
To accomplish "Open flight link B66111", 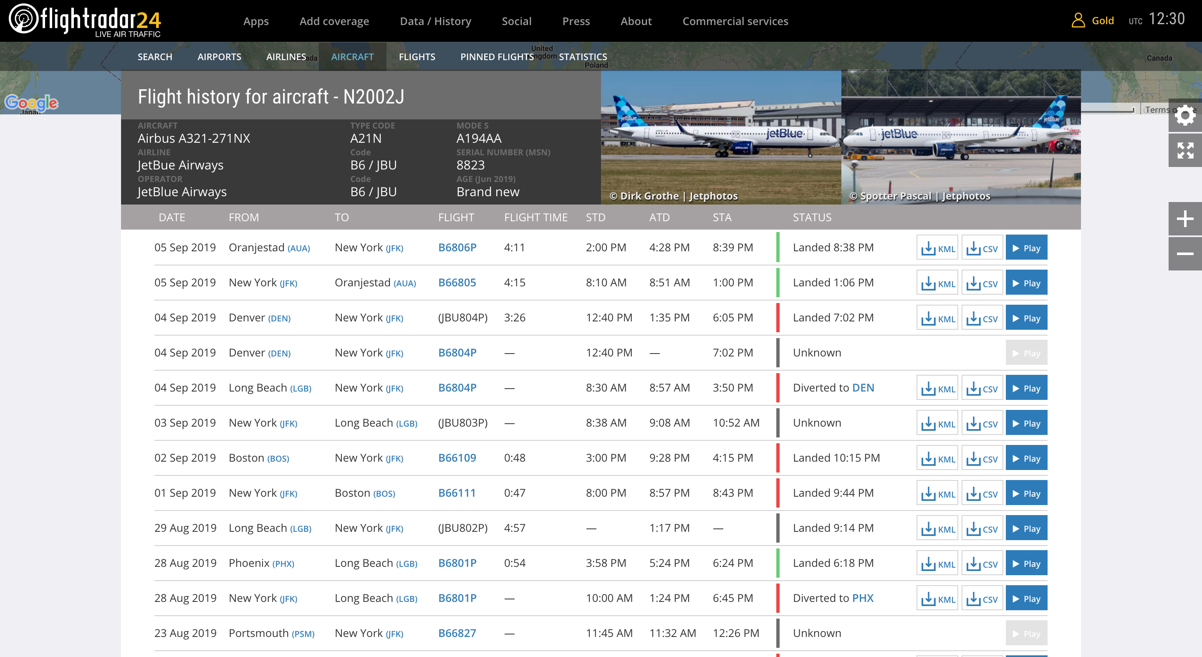I will (456, 493).
